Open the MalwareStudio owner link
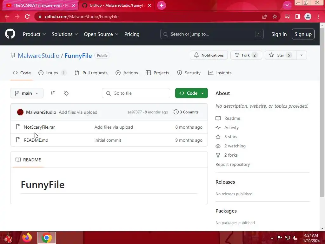This screenshot has width=325, height=244. coord(38,56)
